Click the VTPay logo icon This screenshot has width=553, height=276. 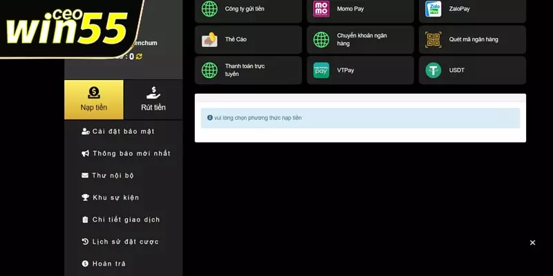coord(321,70)
